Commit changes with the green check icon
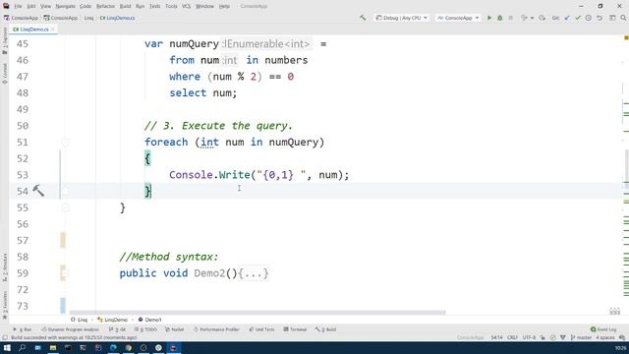The height and width of the screenshot is (354, 629). tap(578, 18)
